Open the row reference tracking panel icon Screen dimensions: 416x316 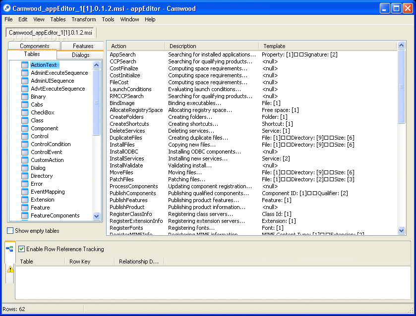pos(10,249)
